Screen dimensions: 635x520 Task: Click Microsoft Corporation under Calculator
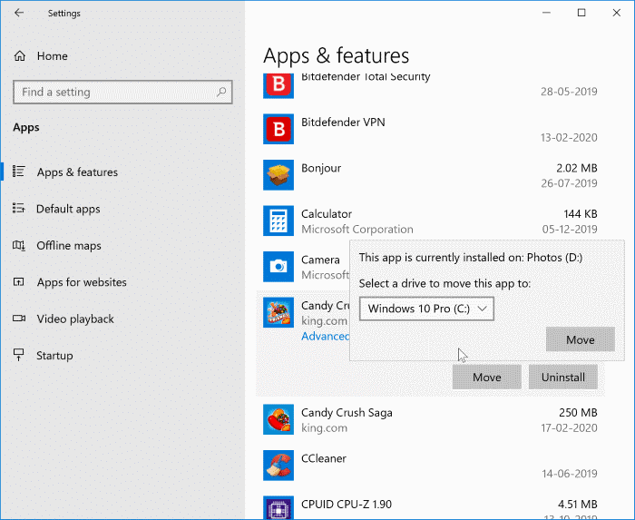(x=357, y=230)
